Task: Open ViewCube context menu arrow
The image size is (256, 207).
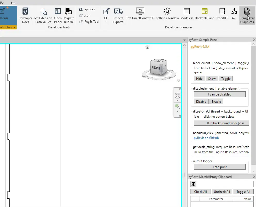Action: 178,80
